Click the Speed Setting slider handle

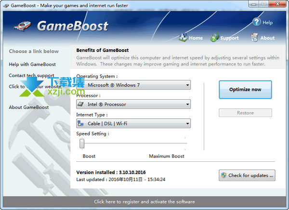(x=82, y=144)
